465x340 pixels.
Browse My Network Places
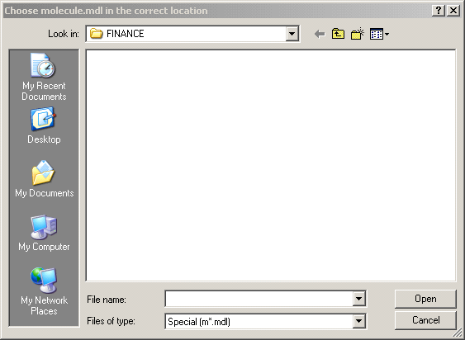point(44,291)
